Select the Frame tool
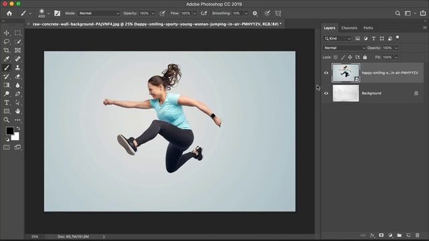 (17, 51)
